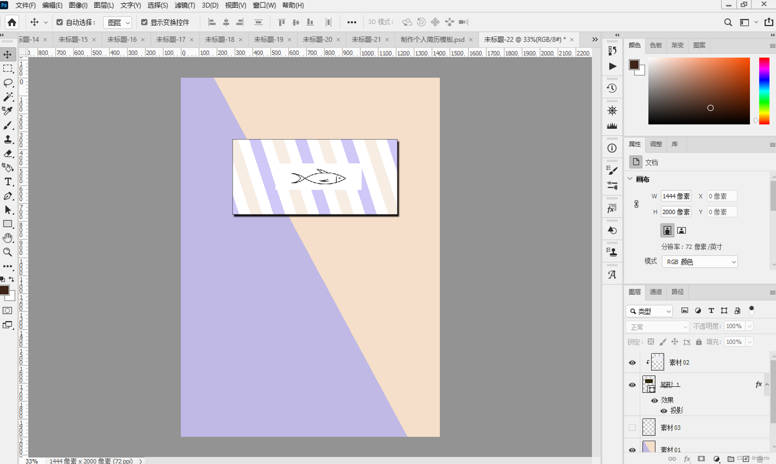
Task: Click the share icon at top right
Action: [x=769, y=22]
